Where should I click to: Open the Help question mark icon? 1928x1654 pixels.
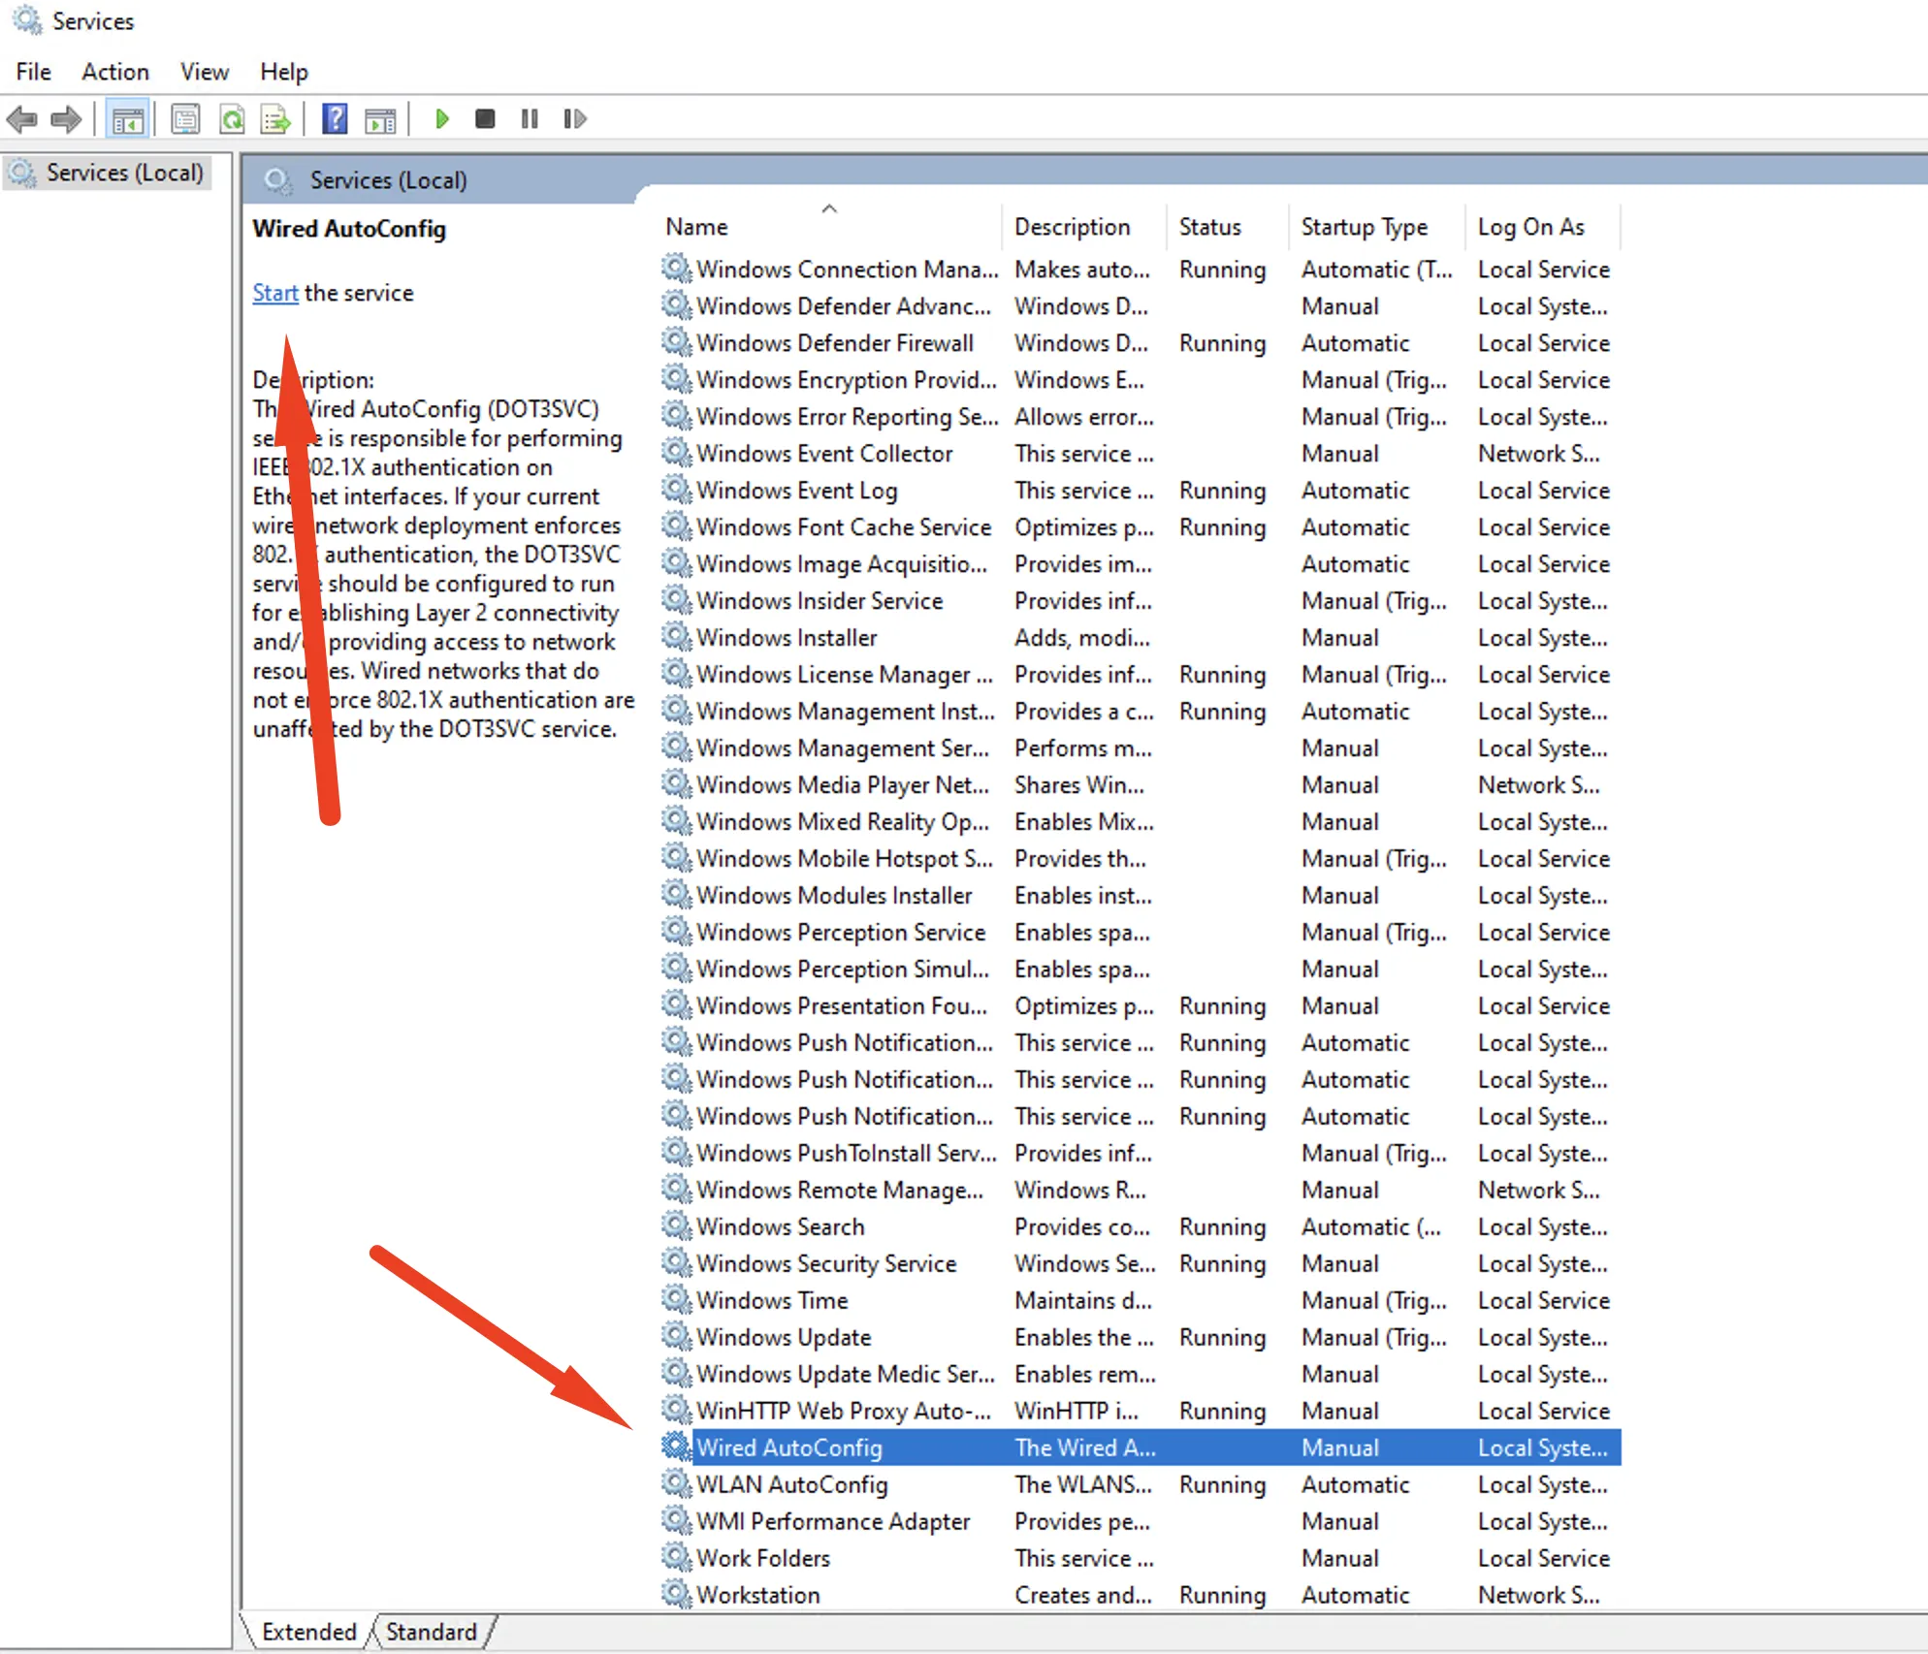(336, 119)
